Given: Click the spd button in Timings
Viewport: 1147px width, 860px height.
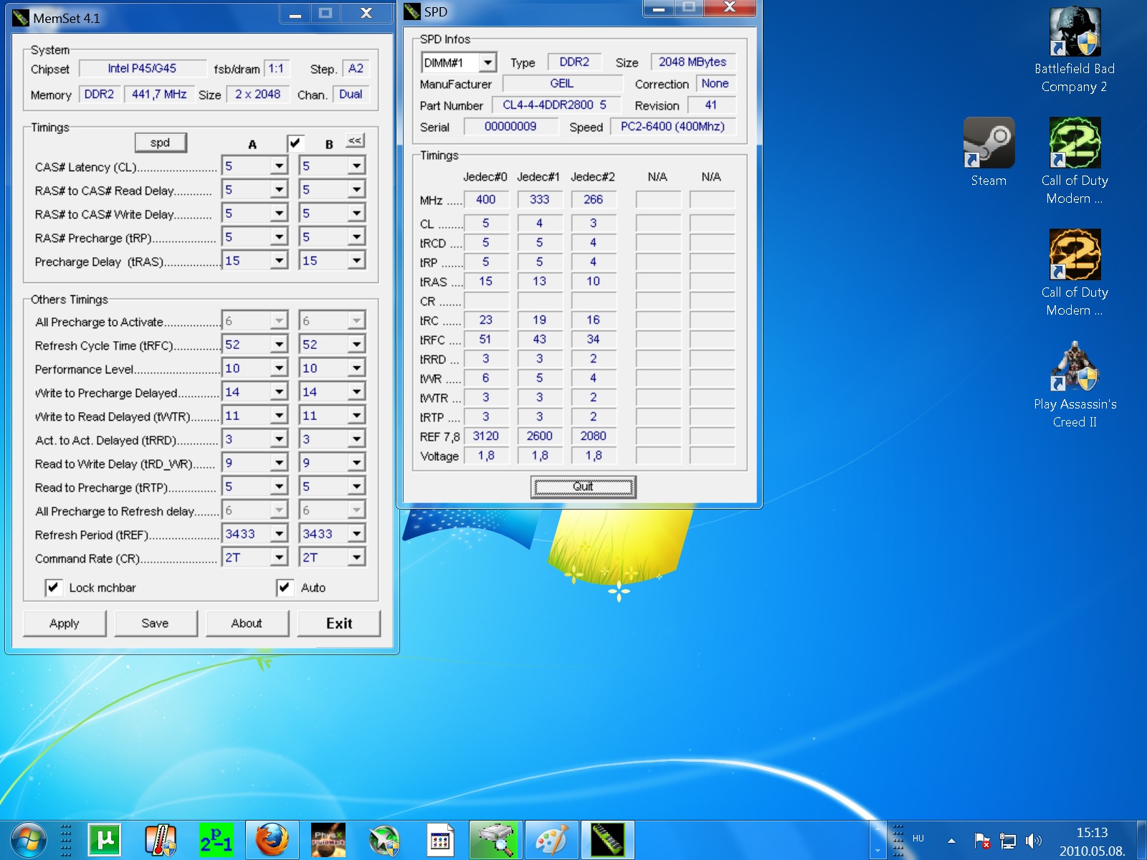Looking at the screenshot, I should (x=161, y=143).
